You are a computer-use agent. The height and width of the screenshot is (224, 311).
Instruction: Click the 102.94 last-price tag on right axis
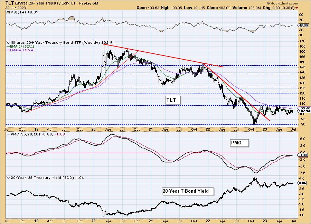(x=304, y=111)
